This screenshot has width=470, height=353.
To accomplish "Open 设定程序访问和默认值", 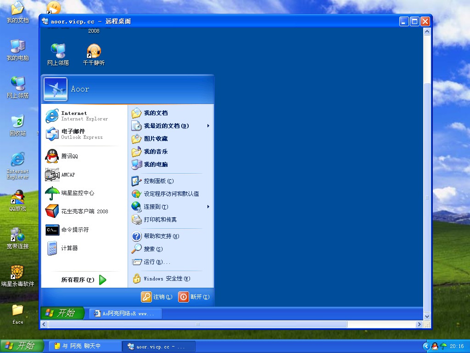I will 171,194.
